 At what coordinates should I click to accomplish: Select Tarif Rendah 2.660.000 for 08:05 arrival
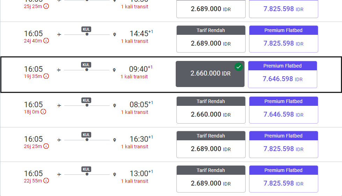[x=211, y=110]
